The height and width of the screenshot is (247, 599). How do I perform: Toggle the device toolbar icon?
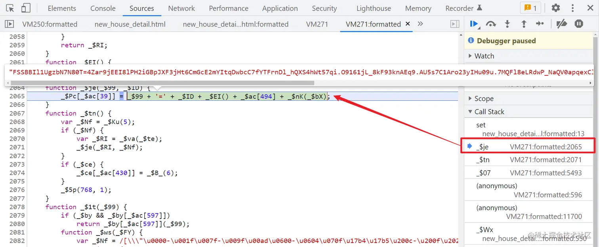[26, 8]
